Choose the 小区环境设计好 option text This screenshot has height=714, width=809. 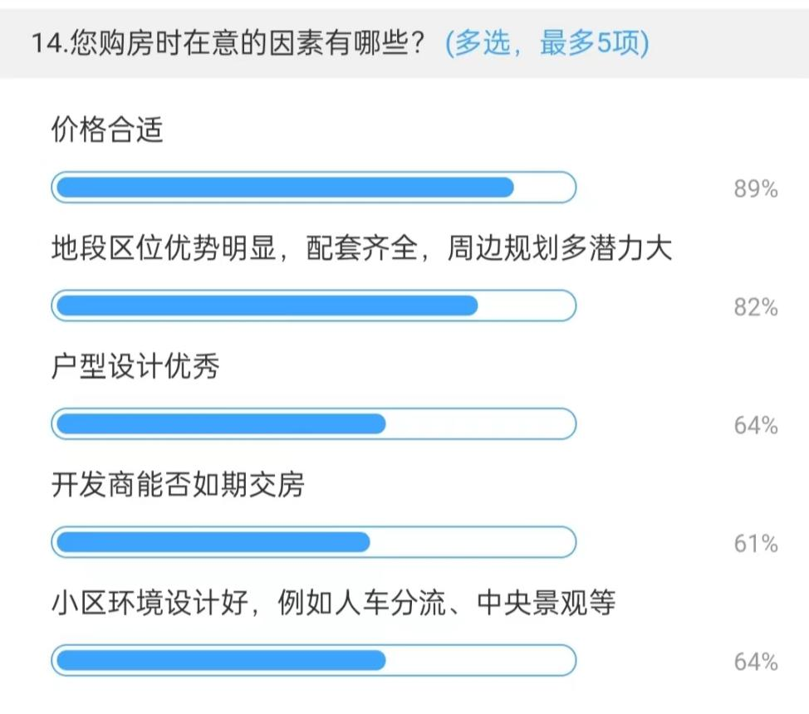(x=333, y=603)
